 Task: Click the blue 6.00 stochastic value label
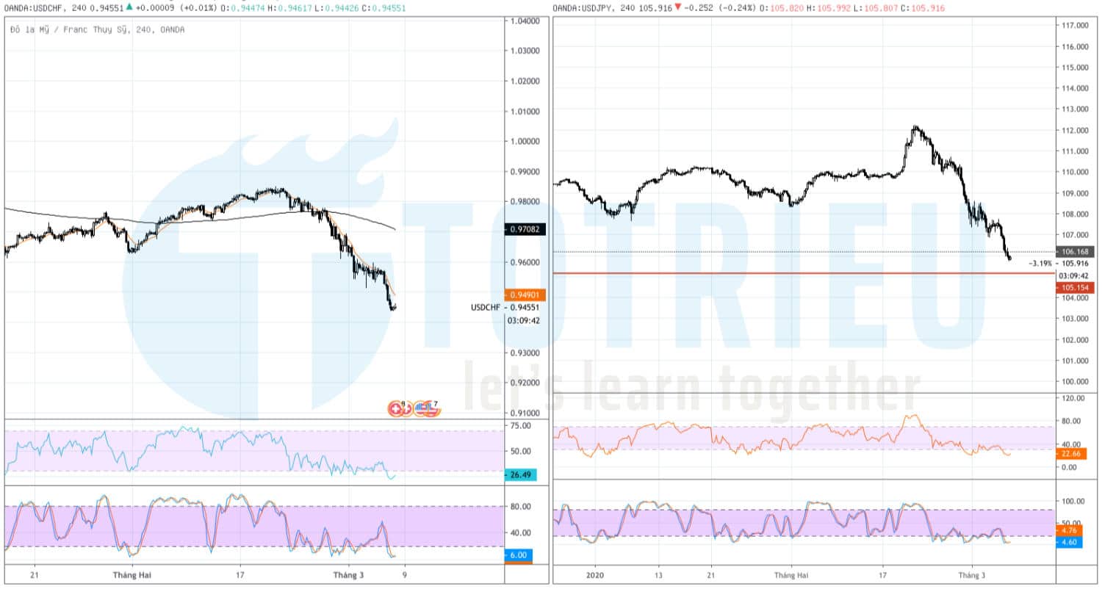[519, 555]
